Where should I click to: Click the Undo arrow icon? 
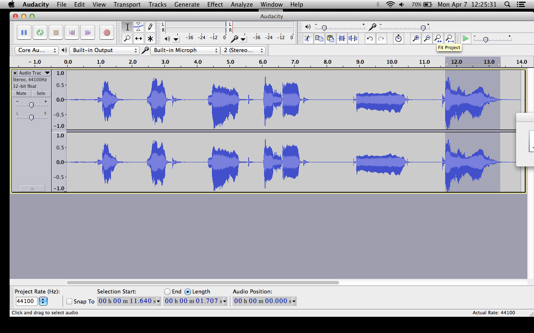click(x=370, y=38)
